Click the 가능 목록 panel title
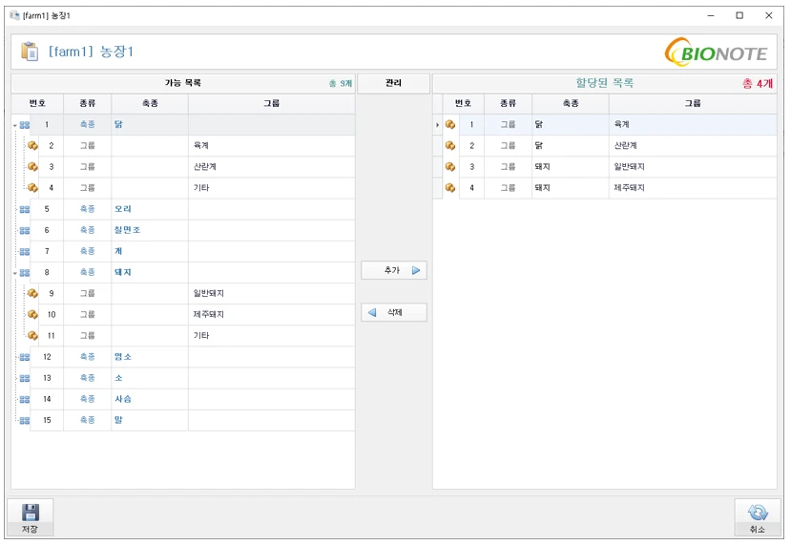Screen dimensions: 791x545 pyautogui.click(x=182, y=83)
